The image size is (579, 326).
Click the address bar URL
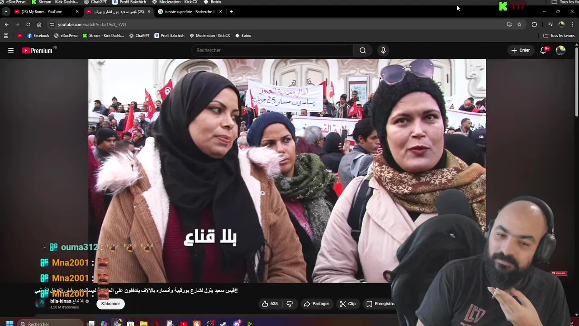92,24
